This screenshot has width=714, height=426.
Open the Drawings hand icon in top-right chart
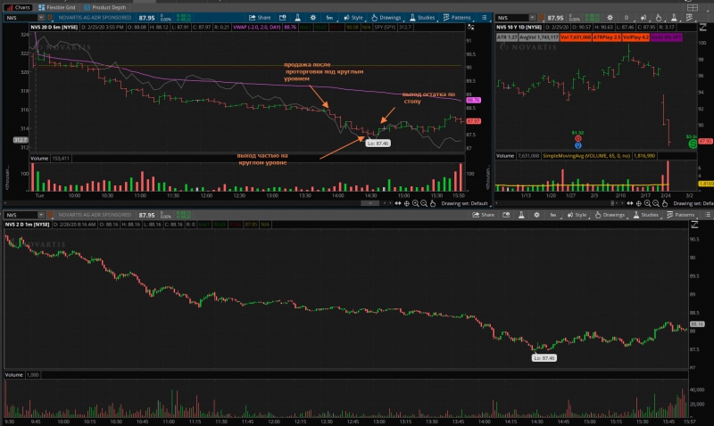point(659,18)
